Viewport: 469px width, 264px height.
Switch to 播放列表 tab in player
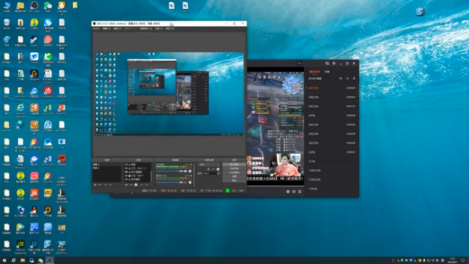314,72
